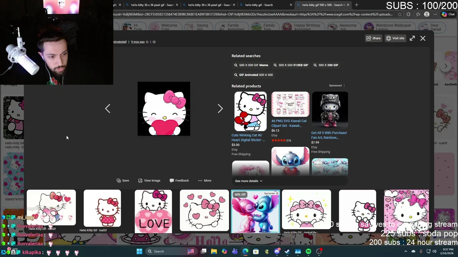This screenshot has height=257, width=458.
Task: Search 500 X 500 GIF Meme
Action: pyautogui.click(x=251, y=65)
